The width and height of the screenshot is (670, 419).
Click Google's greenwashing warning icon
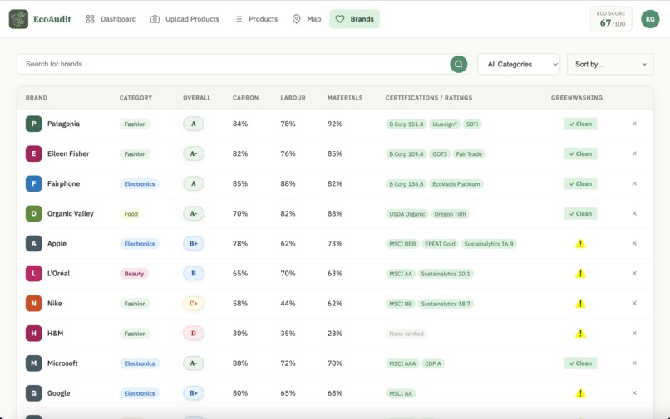pyautogui.click(x=580, y=393)
